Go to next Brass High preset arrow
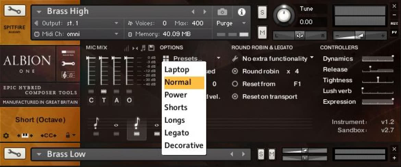Image resolution: width=401 pixels, height=167 pixels. [x=205, y=12]
